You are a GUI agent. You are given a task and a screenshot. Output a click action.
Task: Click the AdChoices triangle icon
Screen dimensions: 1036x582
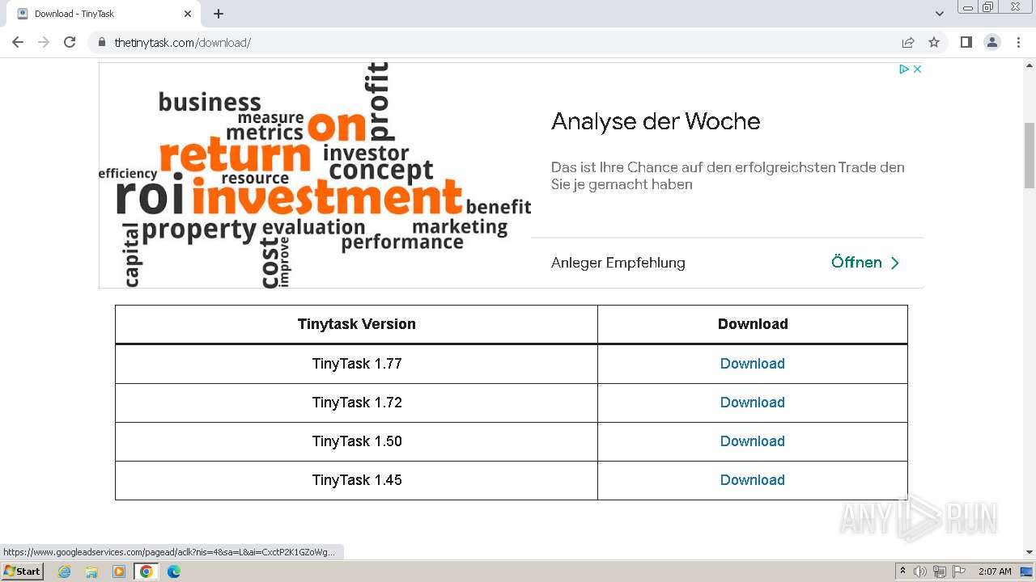pyautogui.click(x=904, y=70)
